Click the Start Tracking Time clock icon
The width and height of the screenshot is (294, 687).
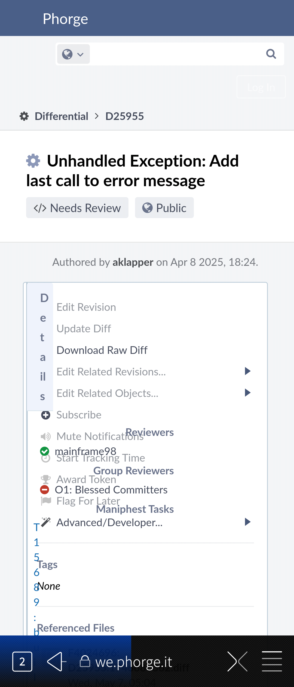45,458
